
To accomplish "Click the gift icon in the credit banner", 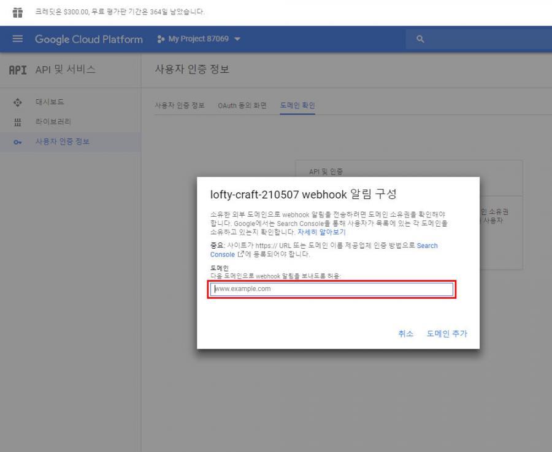I will tap(12, 11).
